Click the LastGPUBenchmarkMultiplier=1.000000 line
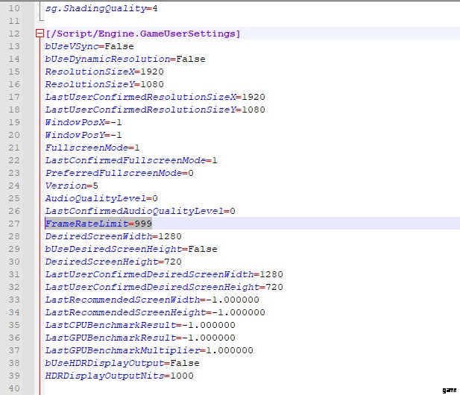 tap(149, 350)
